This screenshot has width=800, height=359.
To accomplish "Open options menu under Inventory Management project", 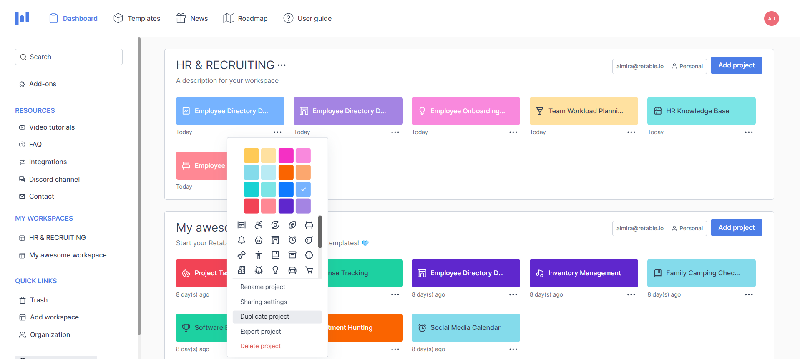I will click(x=631, y=294).
